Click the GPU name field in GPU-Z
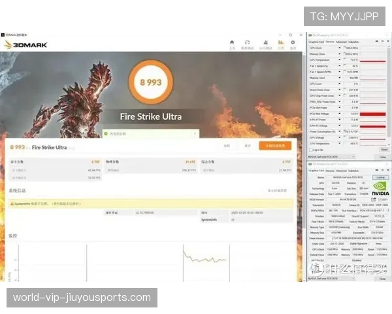This screenshot has width=392, height=314. (348, 177)
